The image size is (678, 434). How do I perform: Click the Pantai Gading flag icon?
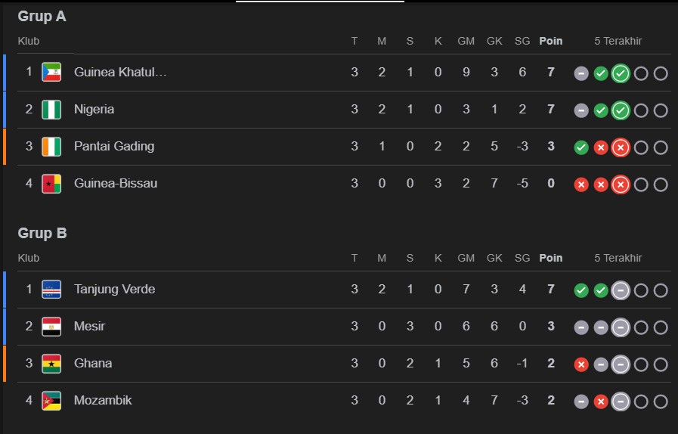point(51,147)
